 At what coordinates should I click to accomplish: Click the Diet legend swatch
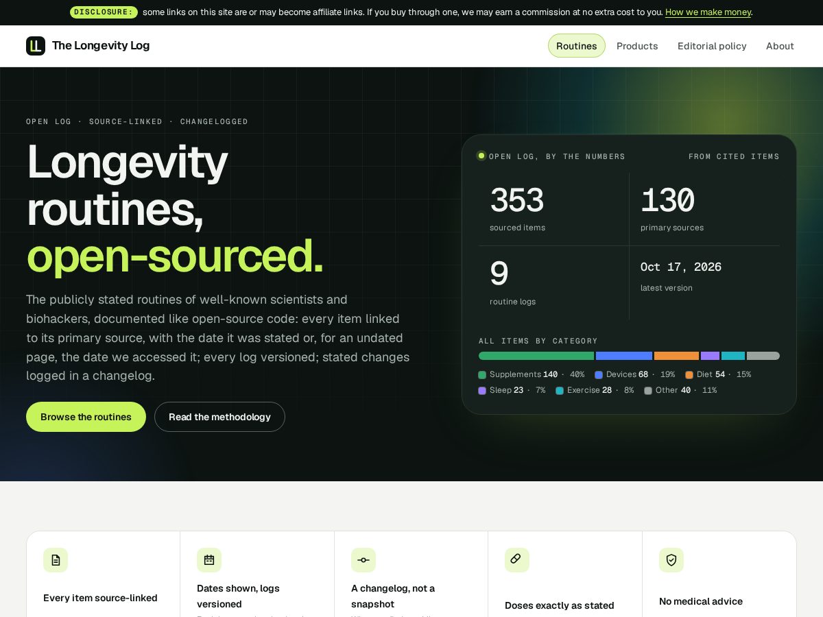(x=689, y=375)
